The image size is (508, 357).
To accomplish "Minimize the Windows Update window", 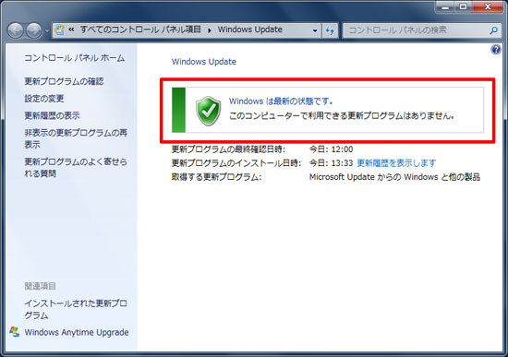I will pyautogui.click(x=445, y=6).
